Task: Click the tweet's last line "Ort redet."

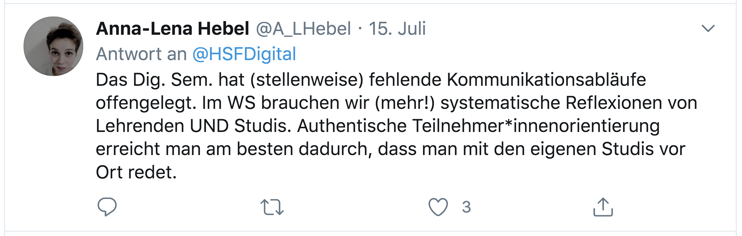Action: click(136, 172)
